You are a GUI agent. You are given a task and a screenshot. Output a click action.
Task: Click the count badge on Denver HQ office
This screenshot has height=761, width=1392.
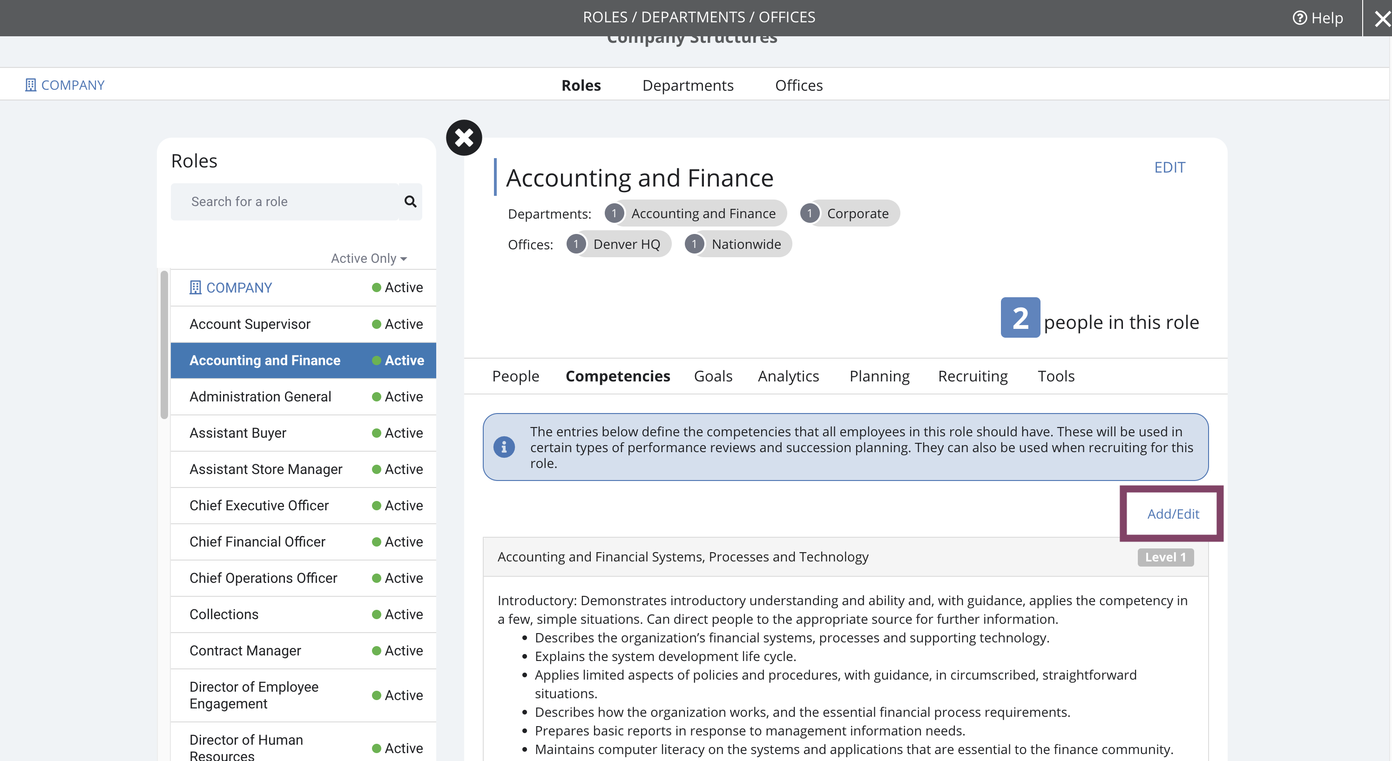pos(576,244)
